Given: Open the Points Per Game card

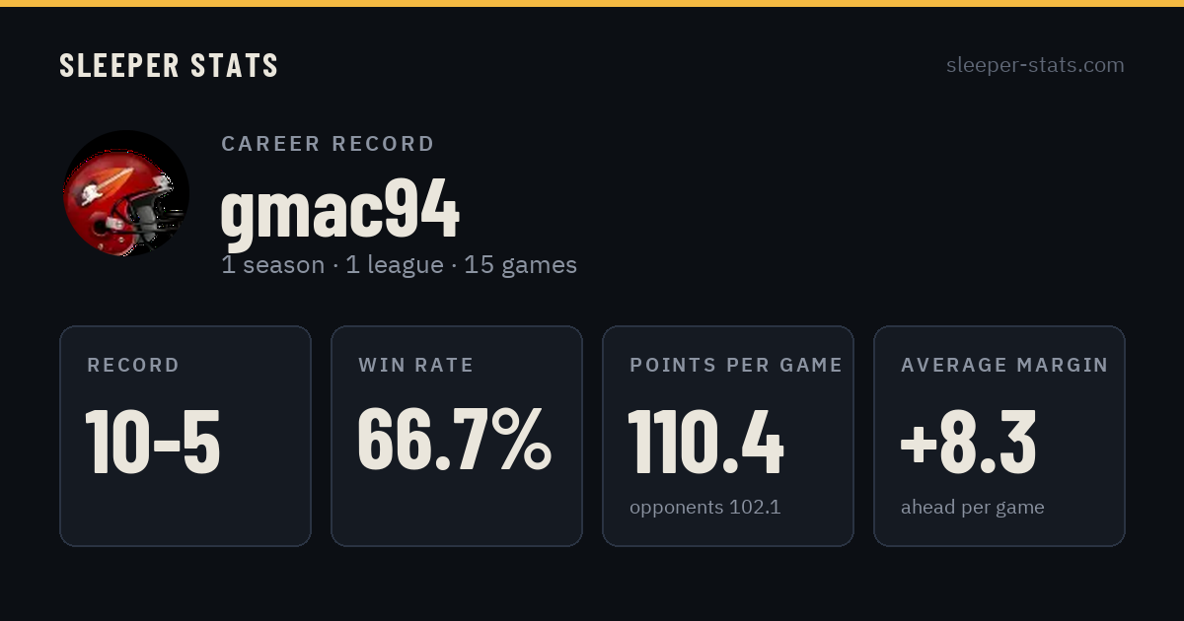Looking at the screenshot, I should pyautogui.click(x=728, y=436).
